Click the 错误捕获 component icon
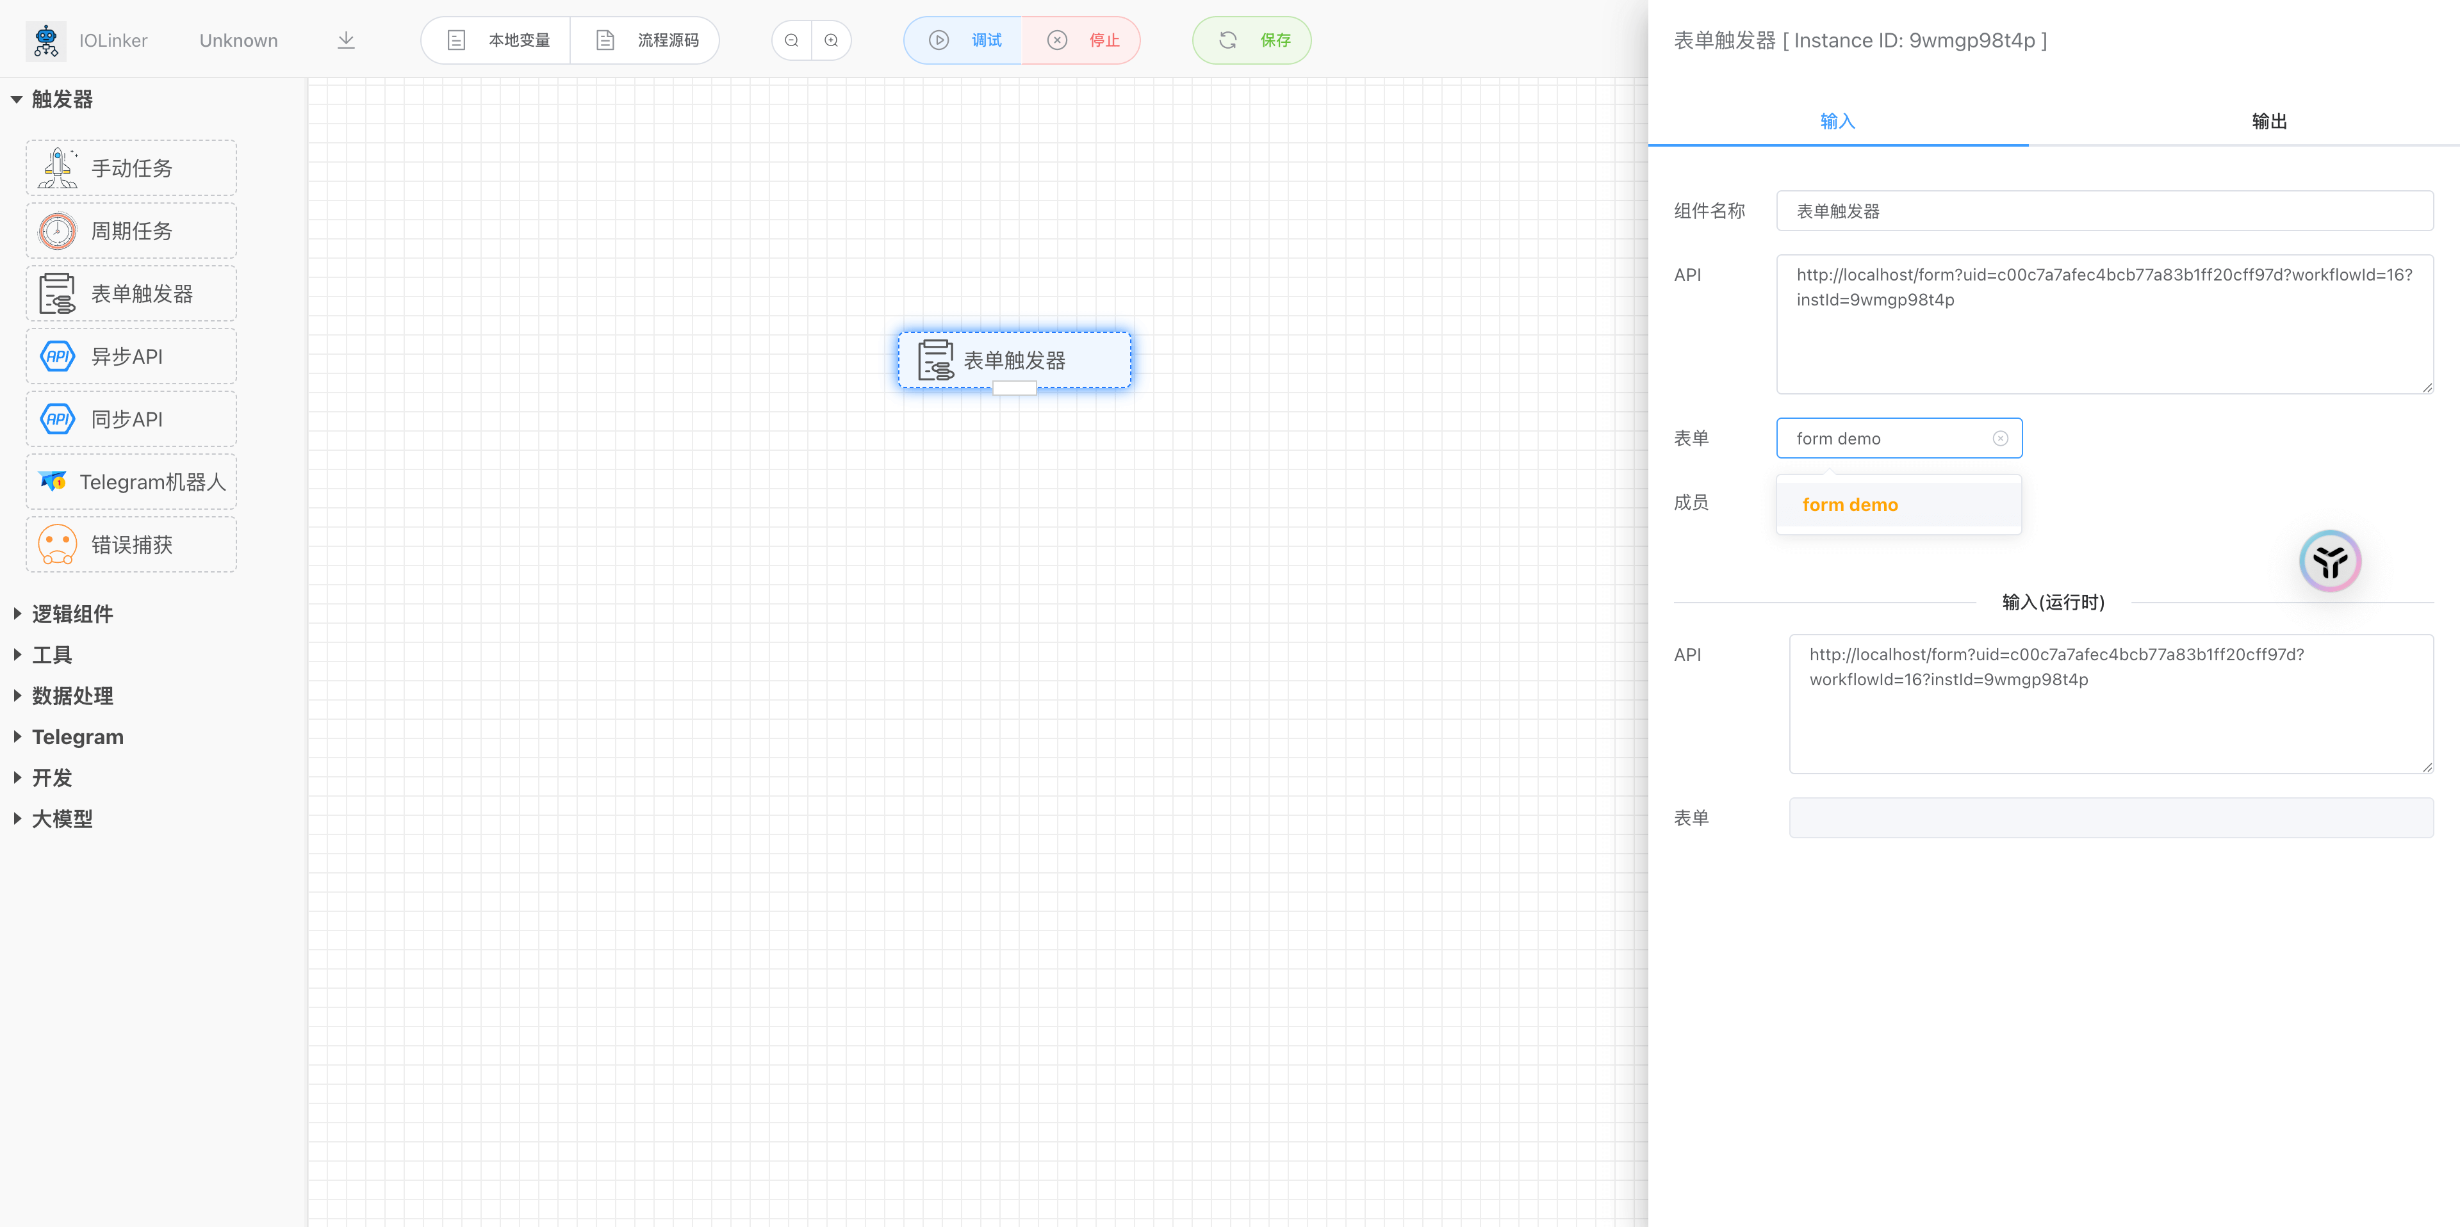This screenshot has width=2460, height=1227. (57, 543)
